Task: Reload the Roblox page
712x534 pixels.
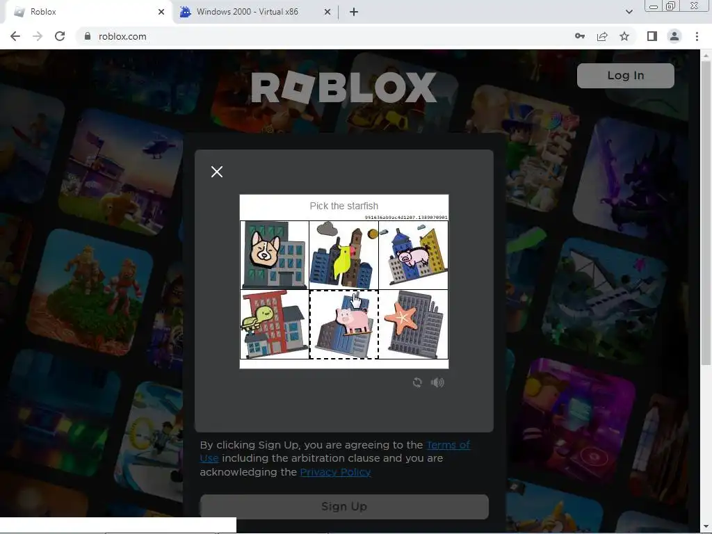Action: pos(60,36)
